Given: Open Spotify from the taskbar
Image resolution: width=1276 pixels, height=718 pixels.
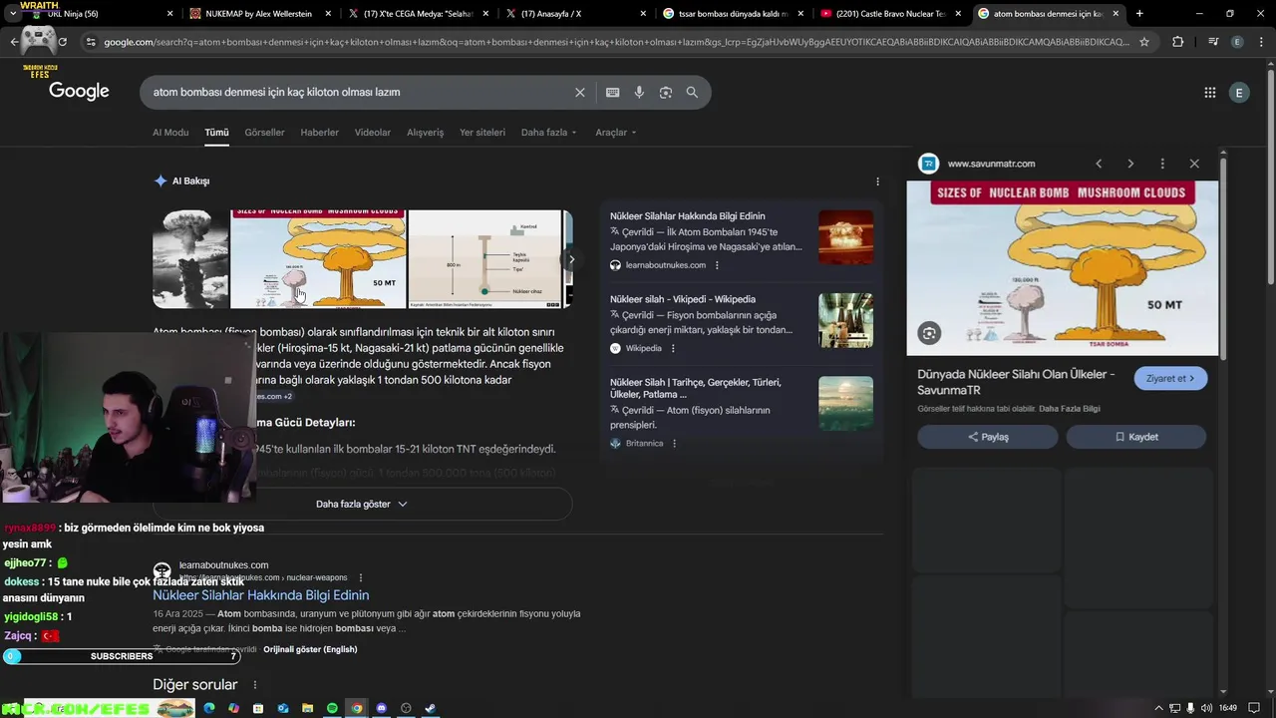Looking at the screenshot, I should click(x=332, y=708).
